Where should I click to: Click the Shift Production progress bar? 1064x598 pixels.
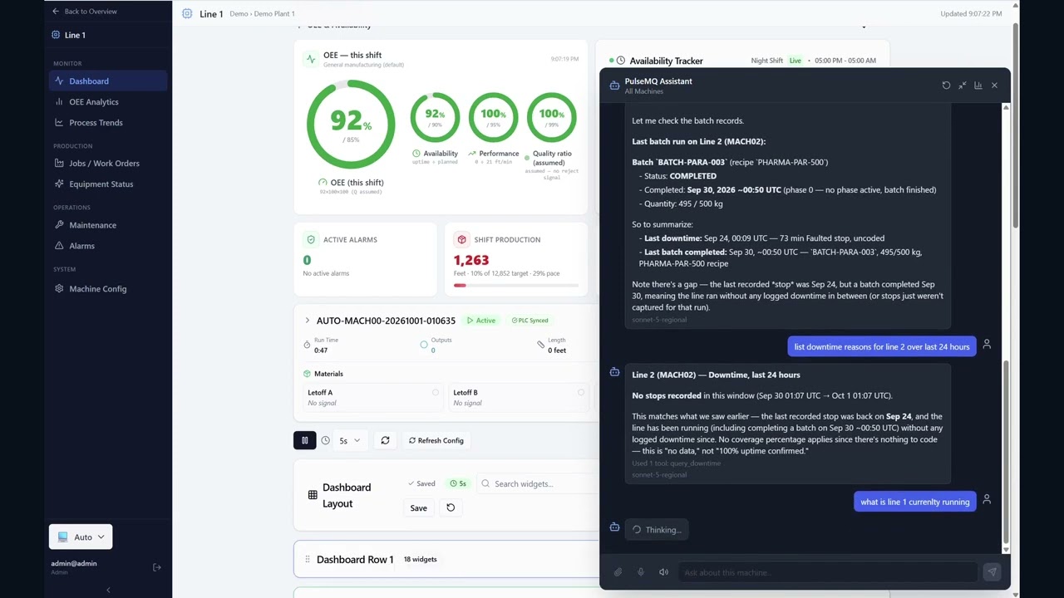pyautogui.click(x=515, y=285)
